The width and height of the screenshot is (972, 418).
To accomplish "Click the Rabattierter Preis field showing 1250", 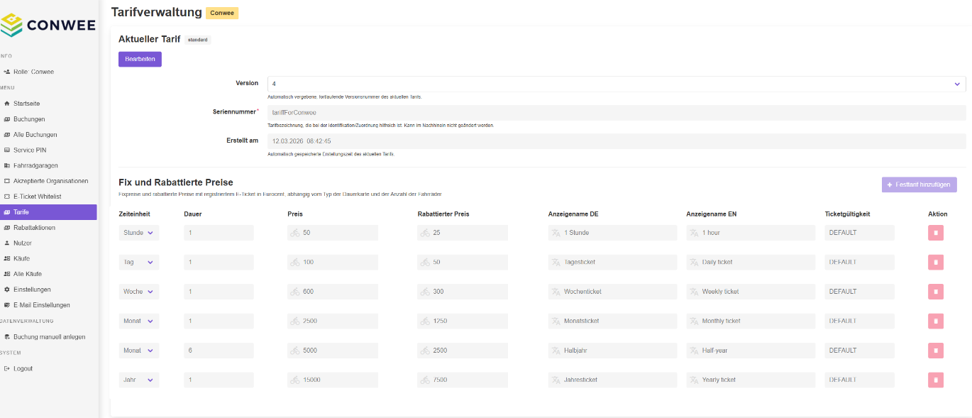I will coord(463,321).
